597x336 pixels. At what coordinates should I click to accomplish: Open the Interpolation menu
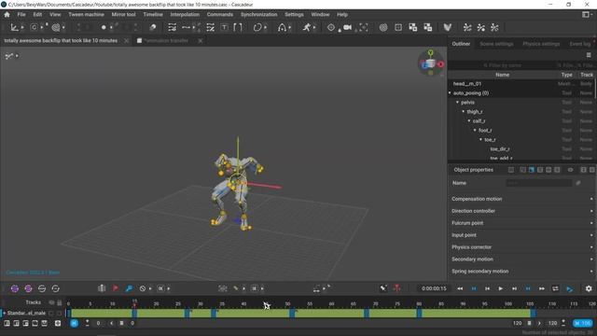pos(185,15)
